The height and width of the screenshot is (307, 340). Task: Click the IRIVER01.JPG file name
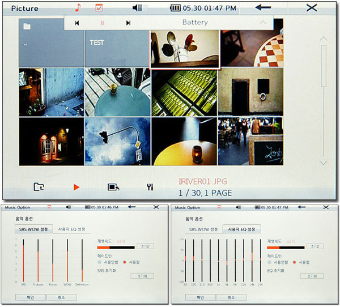(x=203, y=181)
